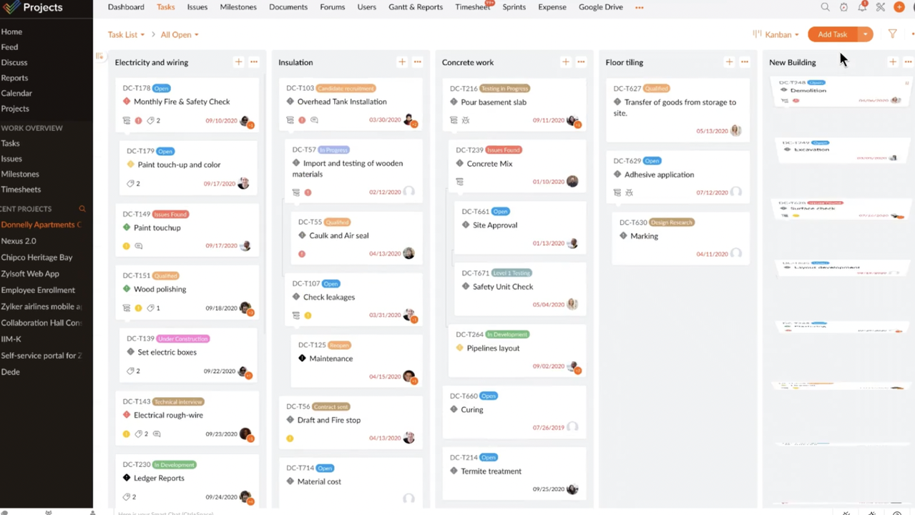Add card with plus in Floor tiling column

pos(729,62)
